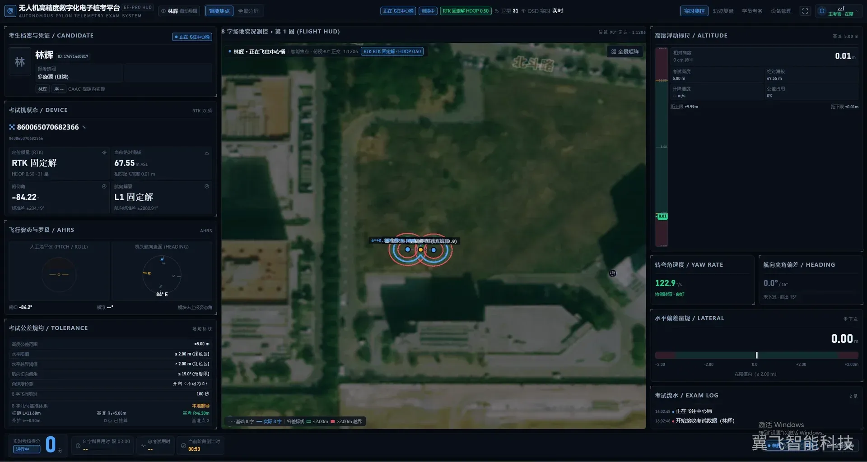867x462 pixels.
Task: Toggle fullscreen mode icon
Action: [x=805, y=11]
